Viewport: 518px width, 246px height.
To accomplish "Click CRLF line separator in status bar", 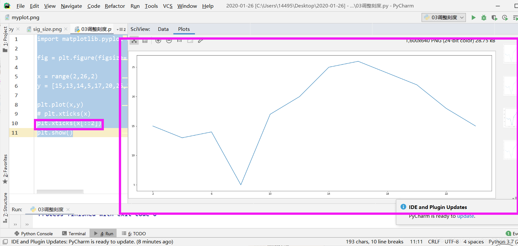I will tap(434, 242).
